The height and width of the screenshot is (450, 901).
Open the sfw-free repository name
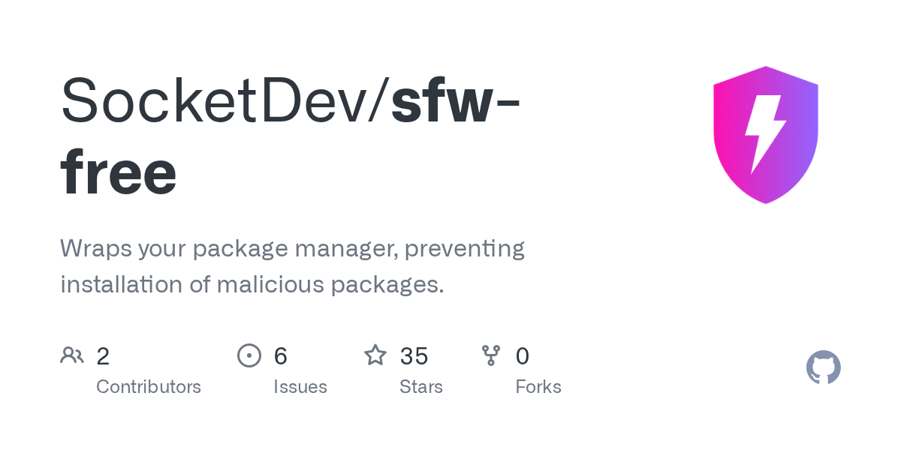[x=291, y=137]
